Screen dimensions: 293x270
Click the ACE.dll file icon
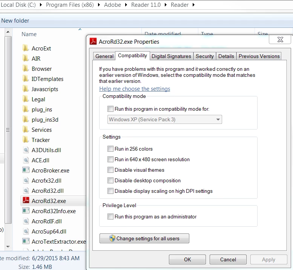26,160
